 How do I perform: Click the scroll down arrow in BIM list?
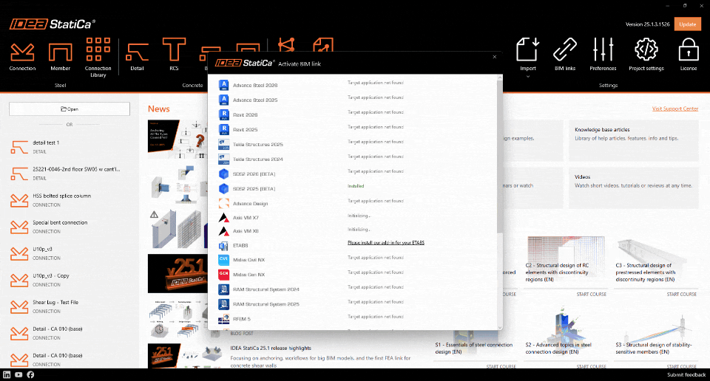coord(500,328)
